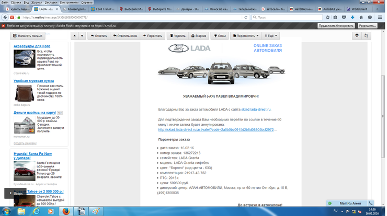
Task: Open the sklad.lada-direct.ru link
Action: (x=256, y=110)
